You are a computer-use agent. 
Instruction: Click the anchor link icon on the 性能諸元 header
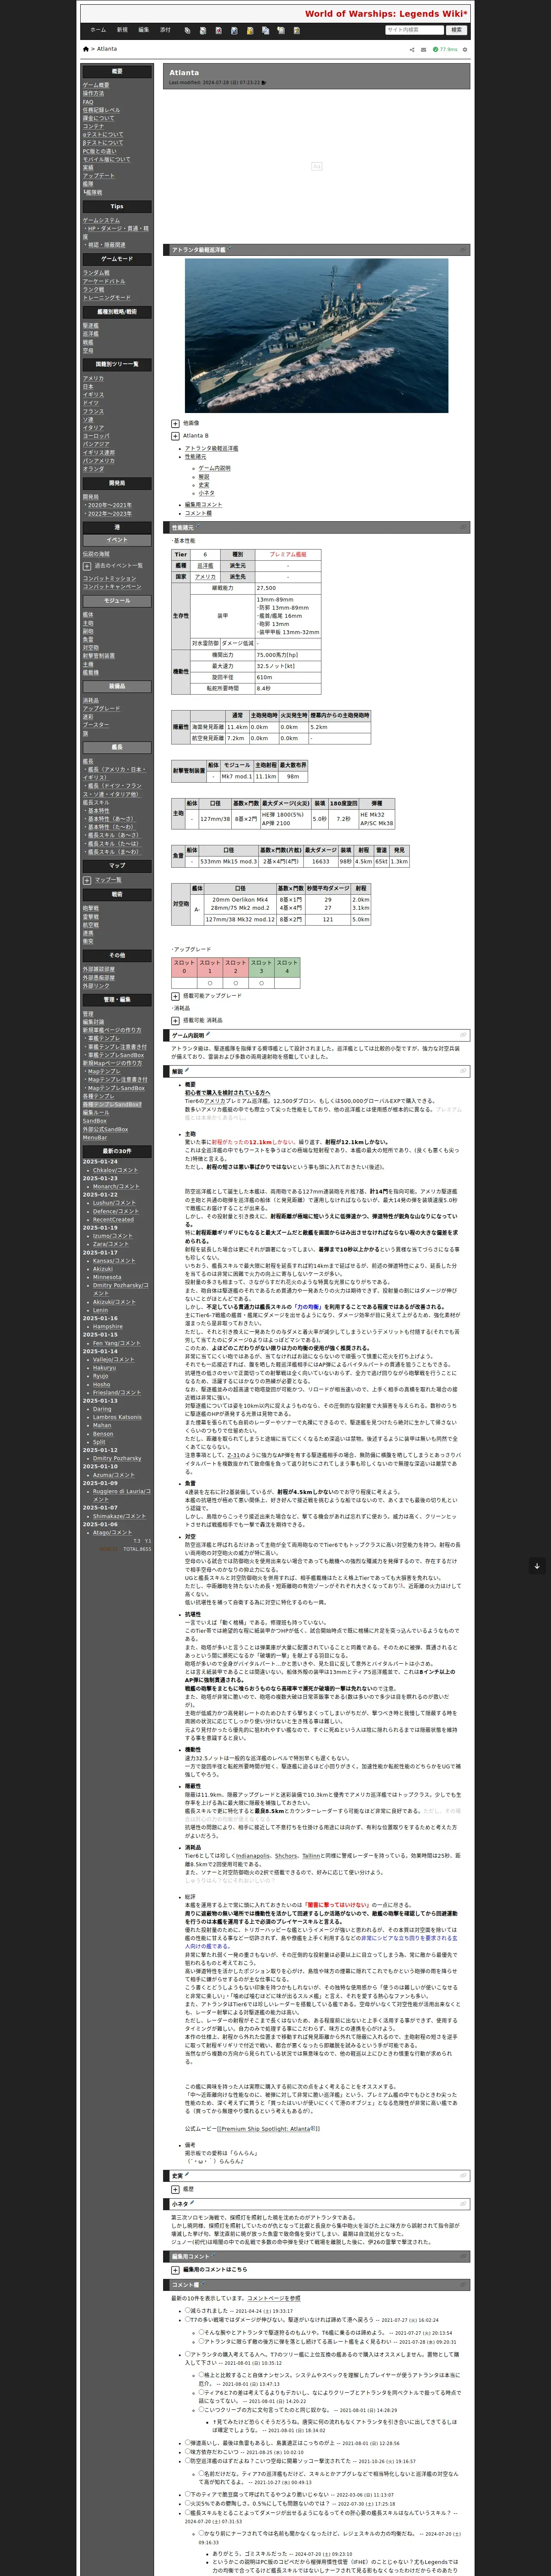(462, 527)
